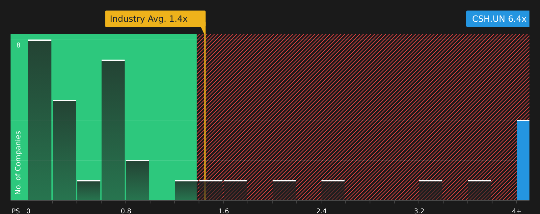Click the CSH.UN 6.4x label

(498, 19)
